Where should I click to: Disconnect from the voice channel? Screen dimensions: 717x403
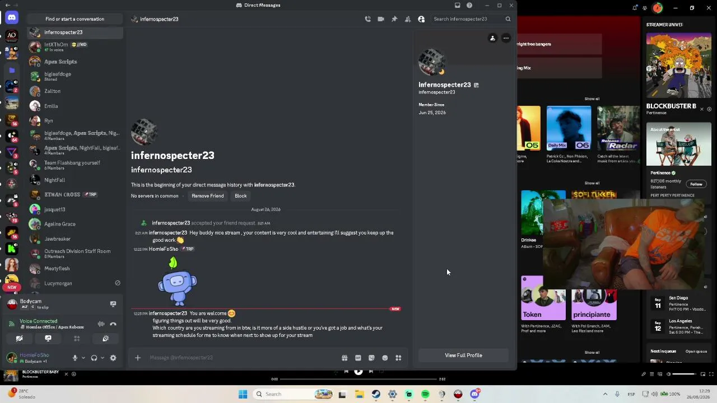pos(113,324)
